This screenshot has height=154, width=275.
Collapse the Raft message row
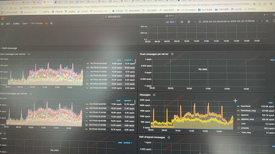coord(9,48)
